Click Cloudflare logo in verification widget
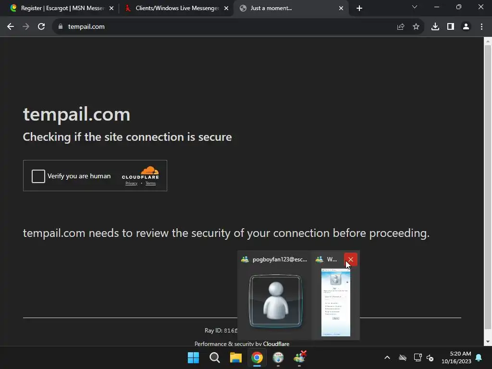Viewport: 492px width, 369px height. click(140, 172)
